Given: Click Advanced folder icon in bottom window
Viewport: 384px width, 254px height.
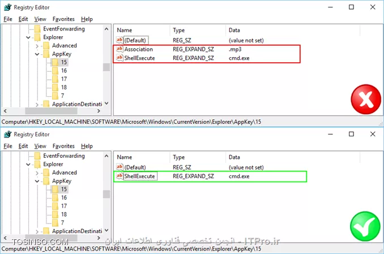Looking at the screenshot, I should [x=46, y=173].
